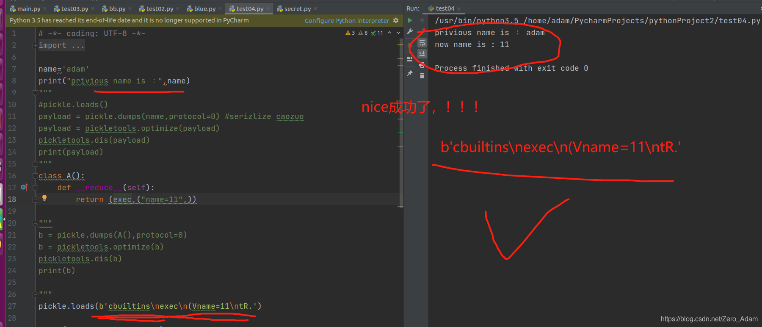The image size is (762, 327).
Task: Close the test03.py editor tab
Action: 93,8
